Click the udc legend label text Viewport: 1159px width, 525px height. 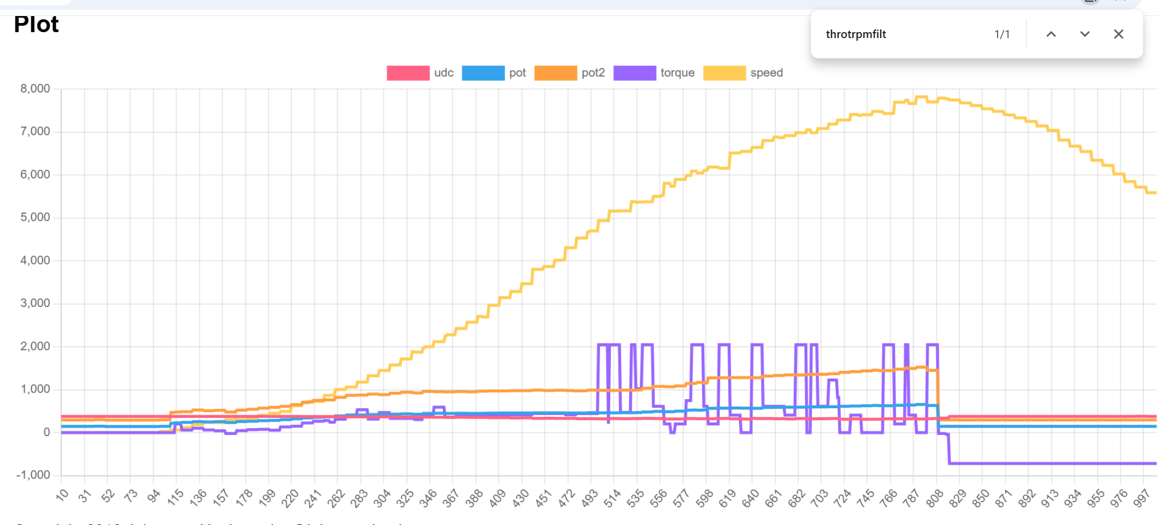click(x=444, y=73)
